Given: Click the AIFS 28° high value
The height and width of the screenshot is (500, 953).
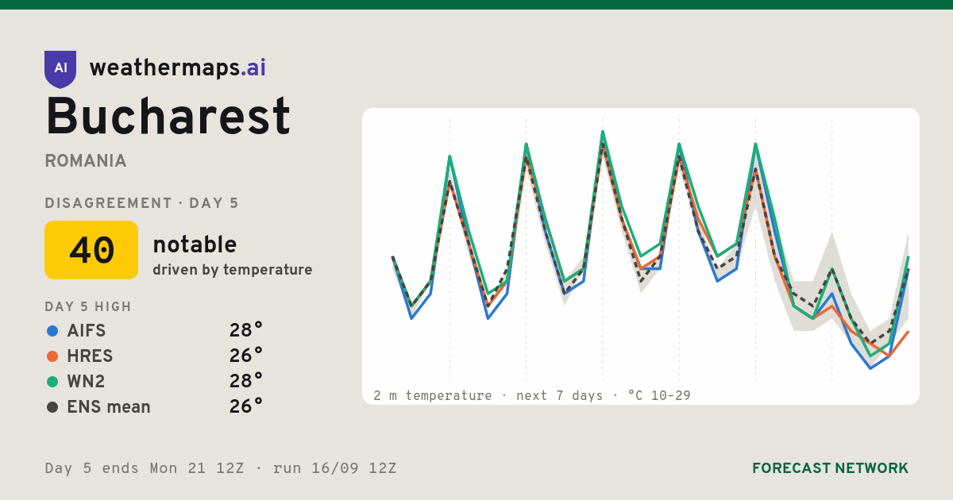Looking at the screenshot, I should coord(246,331).
